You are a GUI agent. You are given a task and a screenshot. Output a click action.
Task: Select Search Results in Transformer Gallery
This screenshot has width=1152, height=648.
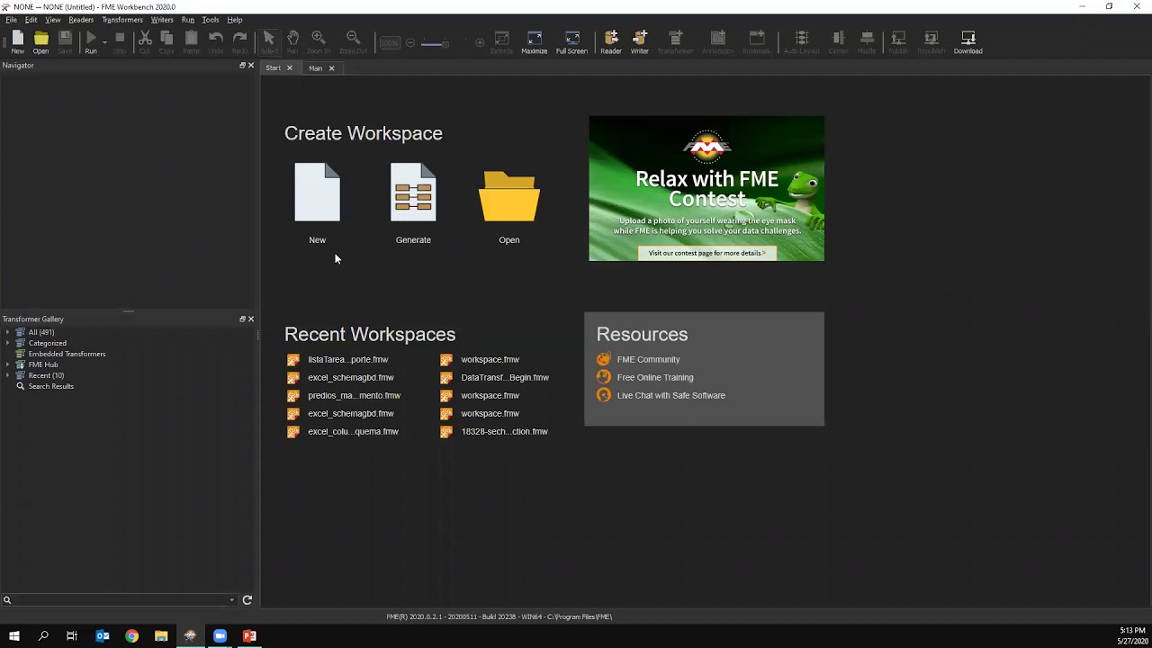tap(50, 387)
